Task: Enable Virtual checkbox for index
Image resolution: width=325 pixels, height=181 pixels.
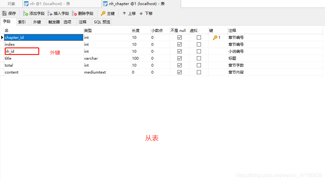Action: click(x=199, y=45)
